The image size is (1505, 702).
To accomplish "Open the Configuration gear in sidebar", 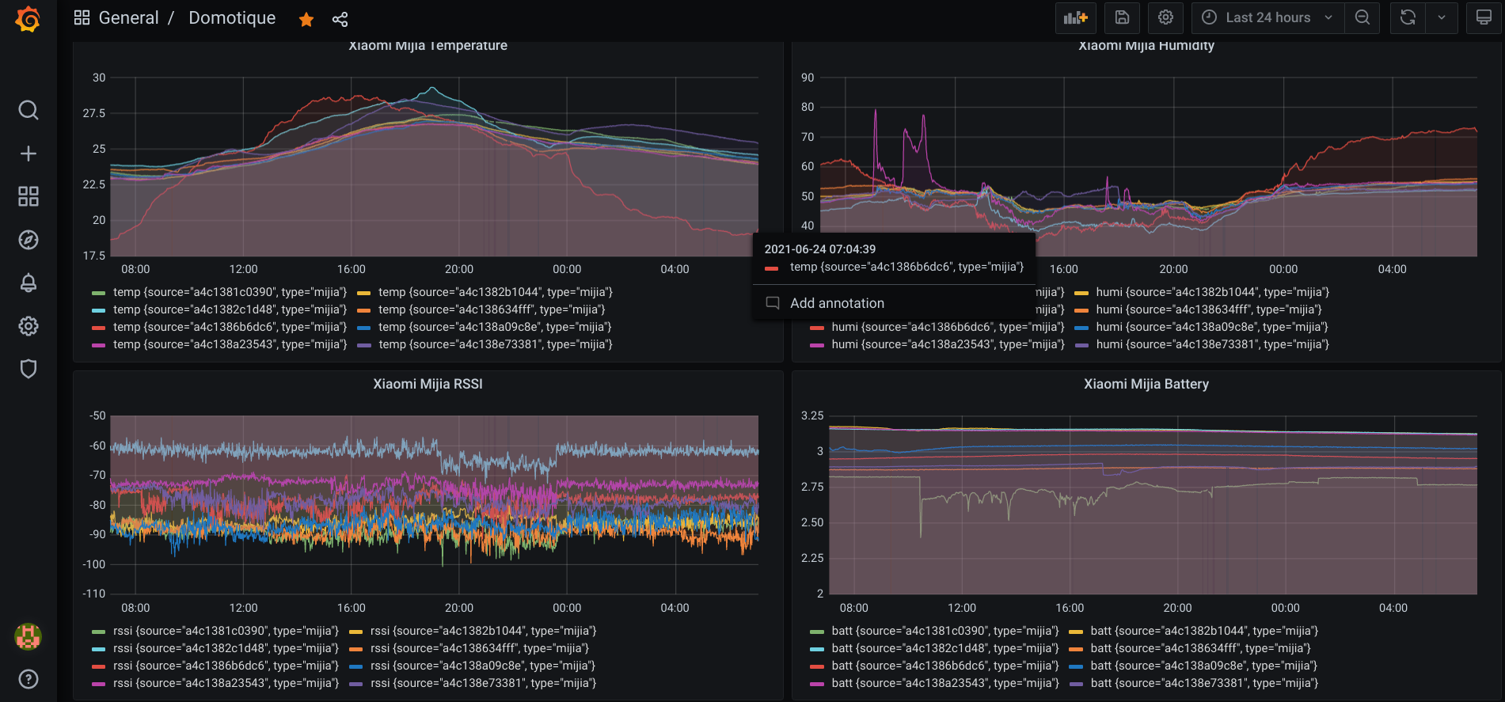I will (x=29, y=326).
